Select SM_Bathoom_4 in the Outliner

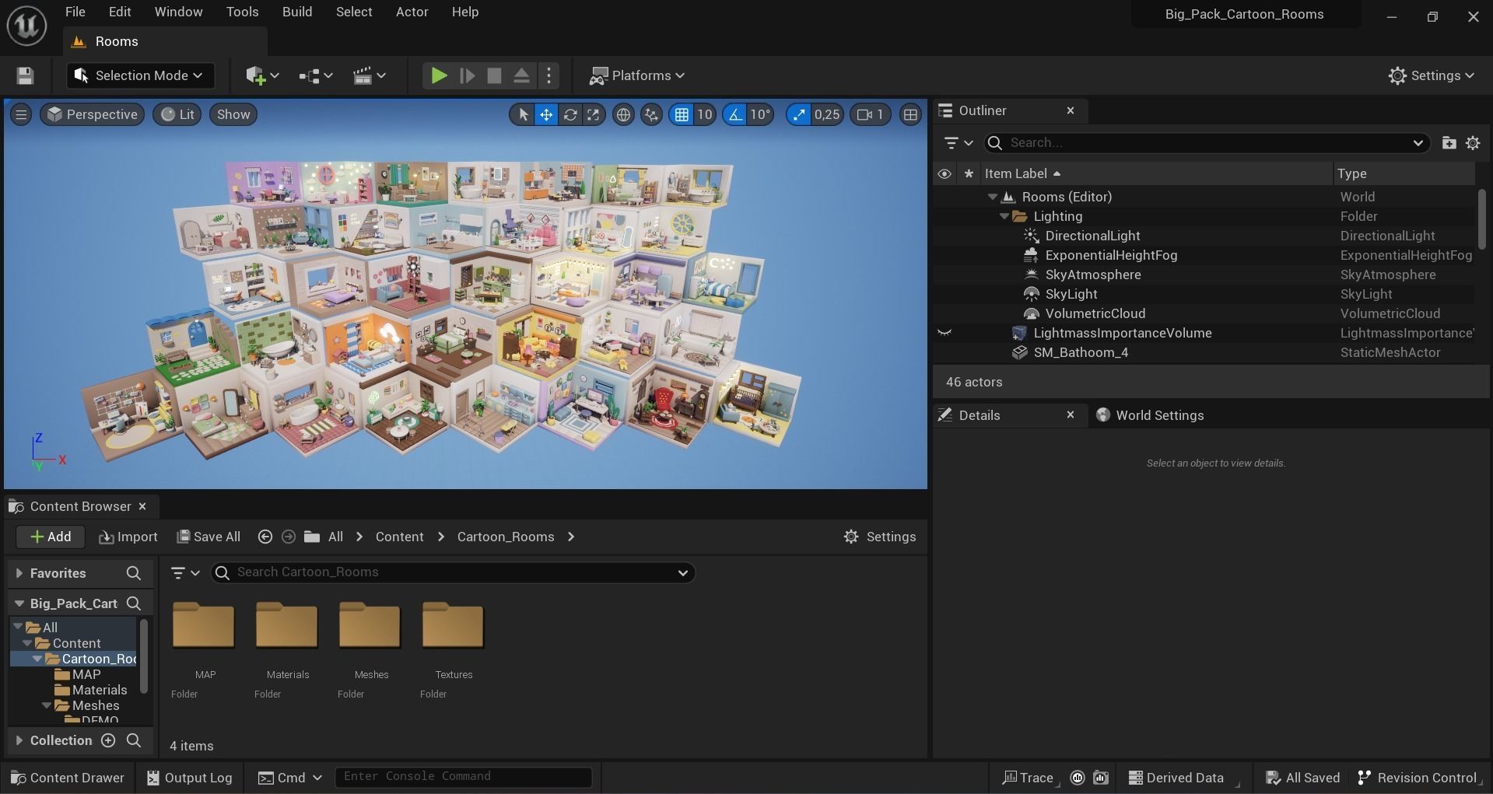(1081, 352)
